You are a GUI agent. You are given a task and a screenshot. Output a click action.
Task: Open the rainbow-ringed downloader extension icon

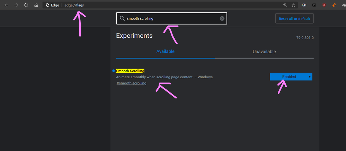(304, 5)
